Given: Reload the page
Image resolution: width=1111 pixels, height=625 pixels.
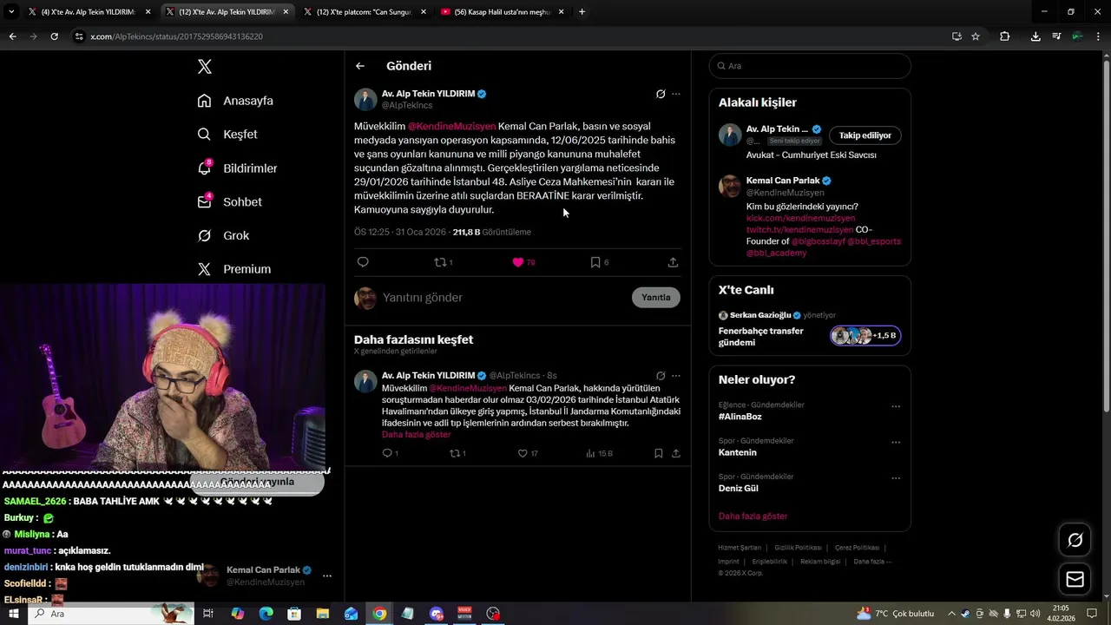Looking at the screenshot, I should point(54,36).
